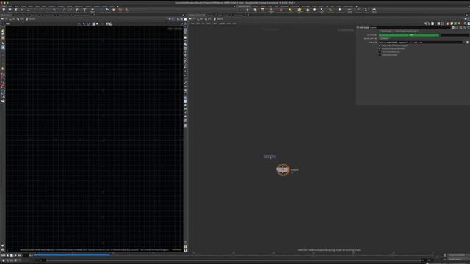Screen dimensions: 470x264
Task: Click the parameter pane gear icon
Action: pos(452,28)
